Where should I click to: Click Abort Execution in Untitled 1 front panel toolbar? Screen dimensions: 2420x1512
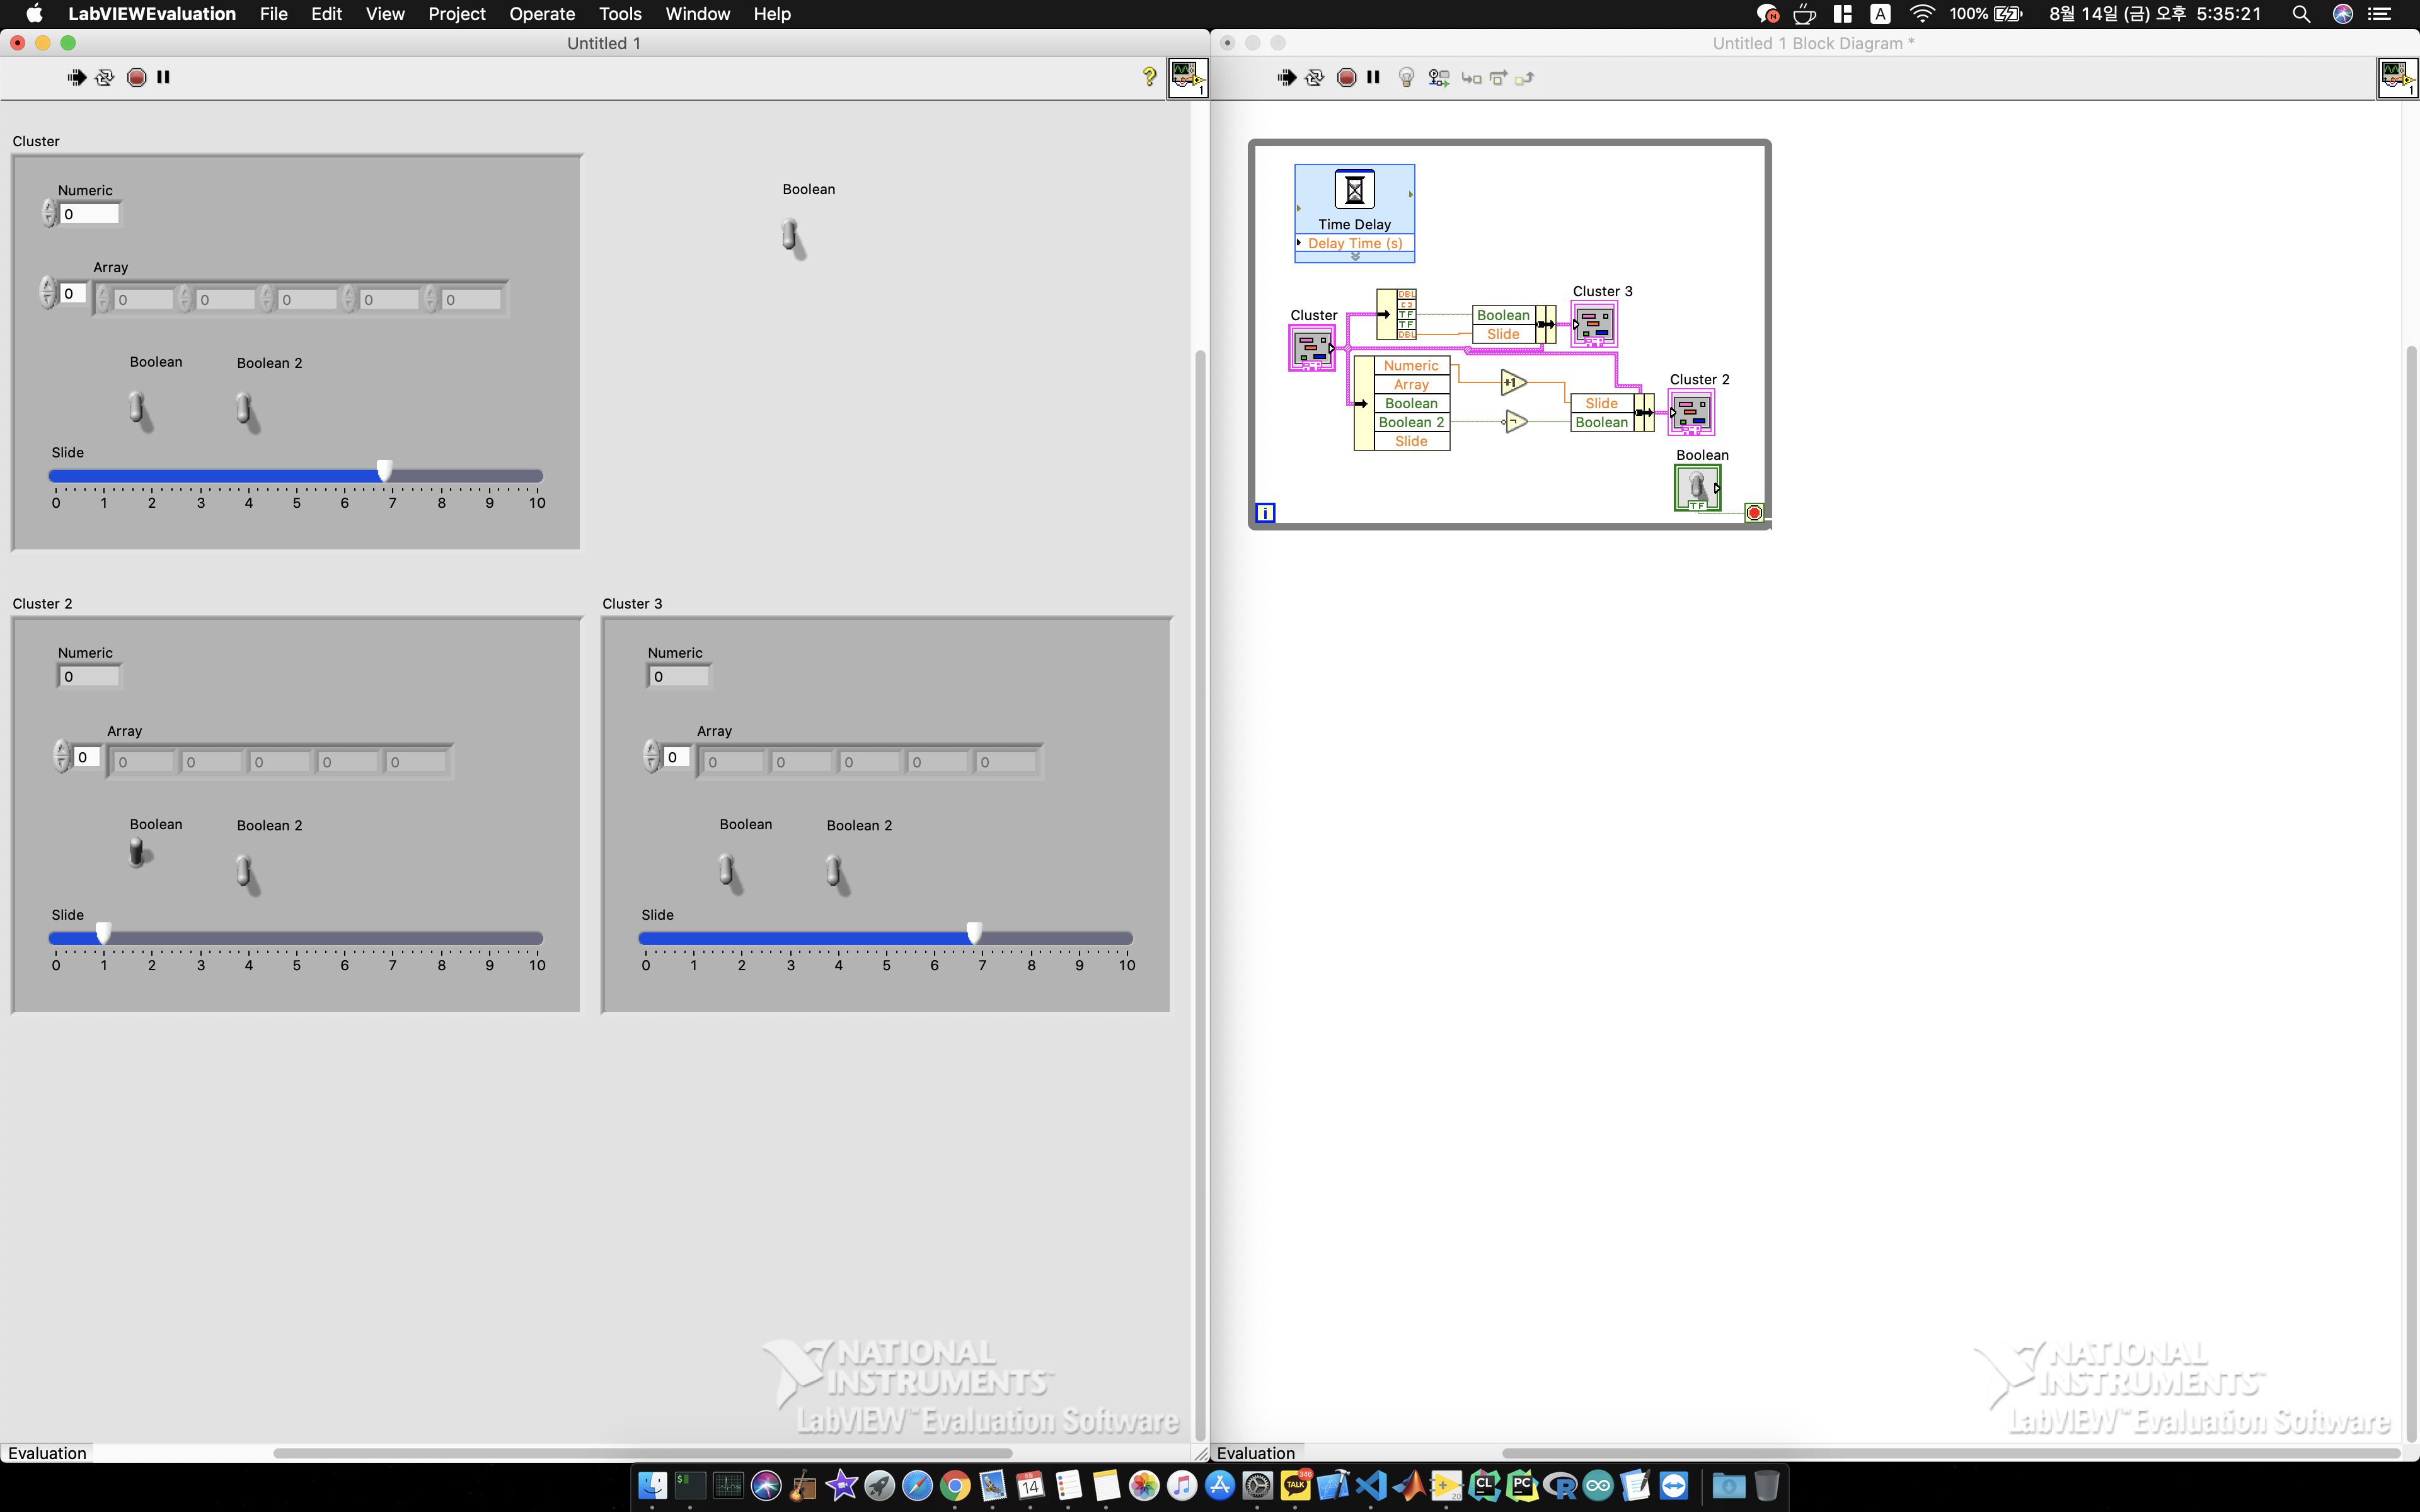click(x=137, y=77)
